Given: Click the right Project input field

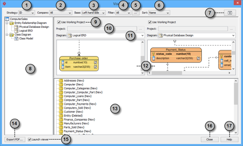Looking at the screenshot, I should [x=193, y=29].
